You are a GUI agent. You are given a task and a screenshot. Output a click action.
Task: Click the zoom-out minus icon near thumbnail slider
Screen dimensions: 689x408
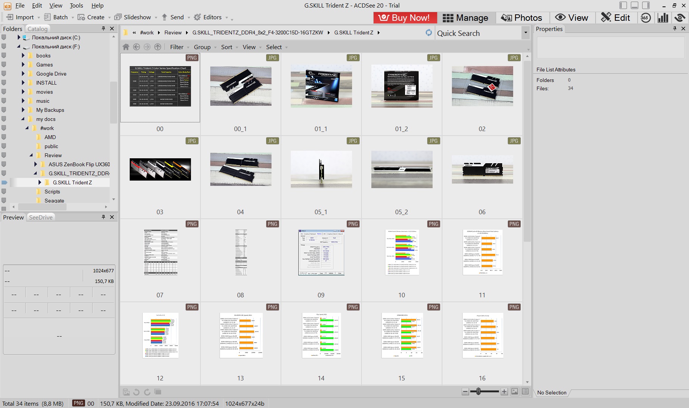coord(466,392)
